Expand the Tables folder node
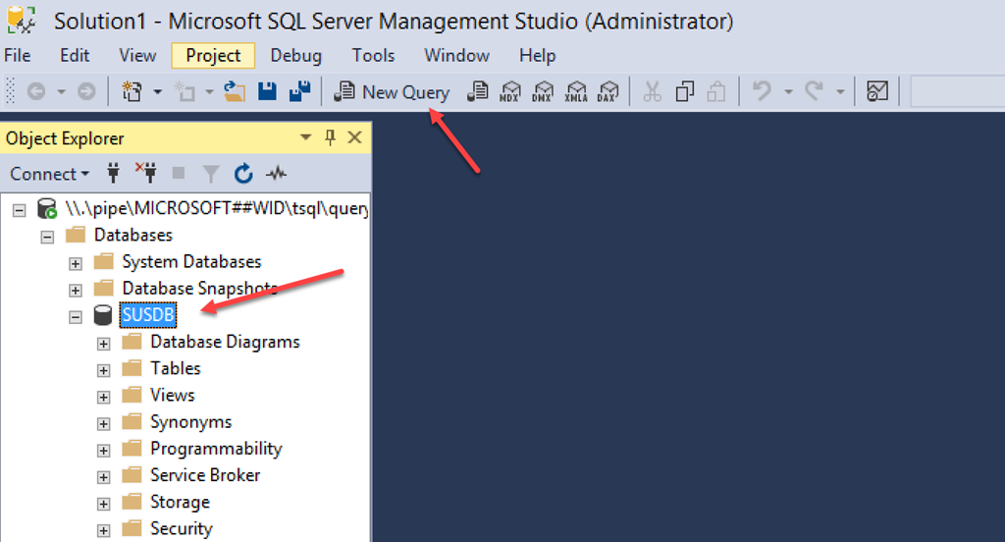This screenshot has height=542, width=1005. coord(103,369)
